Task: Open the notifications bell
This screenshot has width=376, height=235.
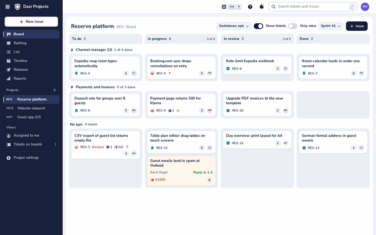Action: point(261,7)
